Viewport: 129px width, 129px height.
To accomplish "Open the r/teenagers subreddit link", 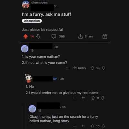I will pos(39,3).
